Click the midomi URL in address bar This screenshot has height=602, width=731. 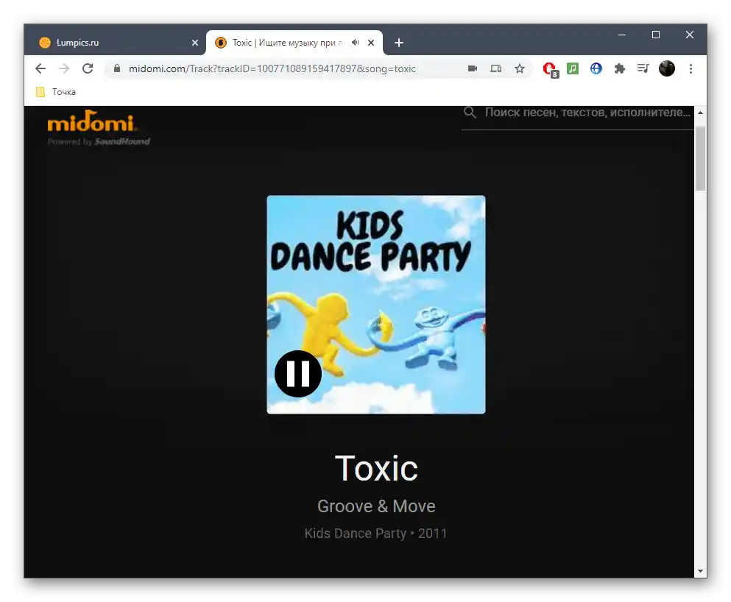[272, 68]
